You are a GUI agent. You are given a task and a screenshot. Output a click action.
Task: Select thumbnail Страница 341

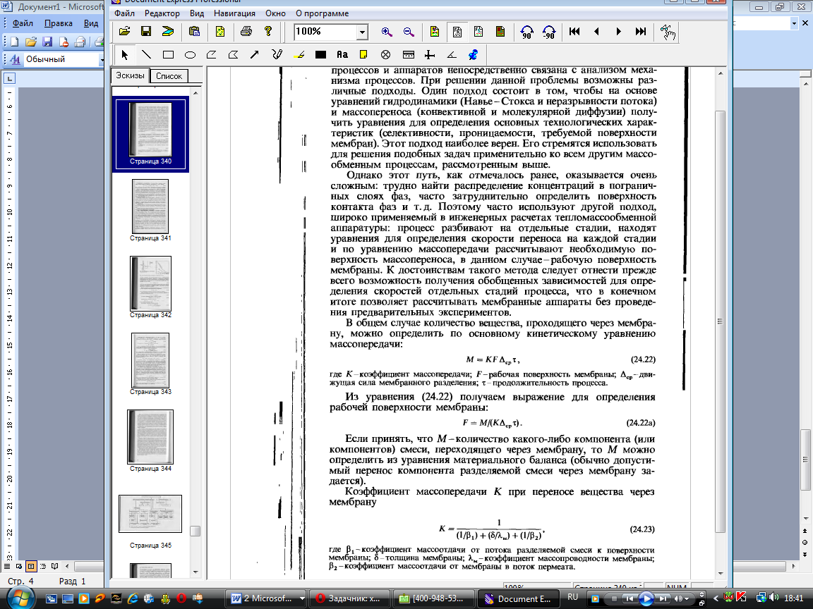tap(150, 210)
